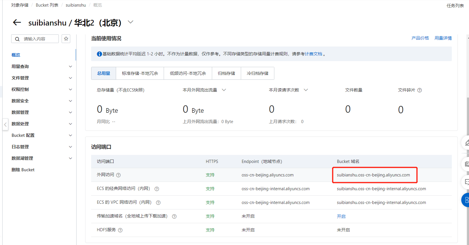Click the Bucket 域名 column header
The image size is (469, 245).
[348, 162]
